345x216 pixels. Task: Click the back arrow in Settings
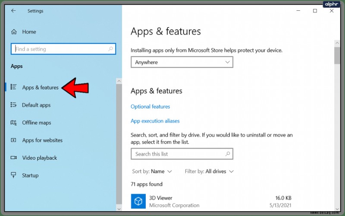pos(13,10)
